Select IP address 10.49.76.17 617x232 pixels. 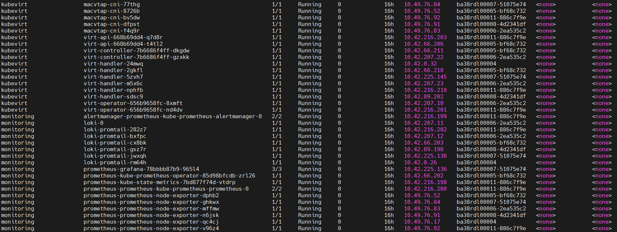[422, 222]
